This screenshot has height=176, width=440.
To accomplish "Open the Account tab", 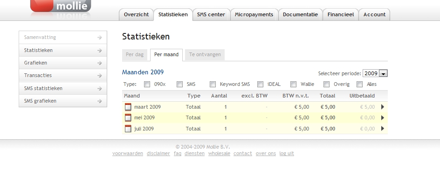I will [374, 14].
